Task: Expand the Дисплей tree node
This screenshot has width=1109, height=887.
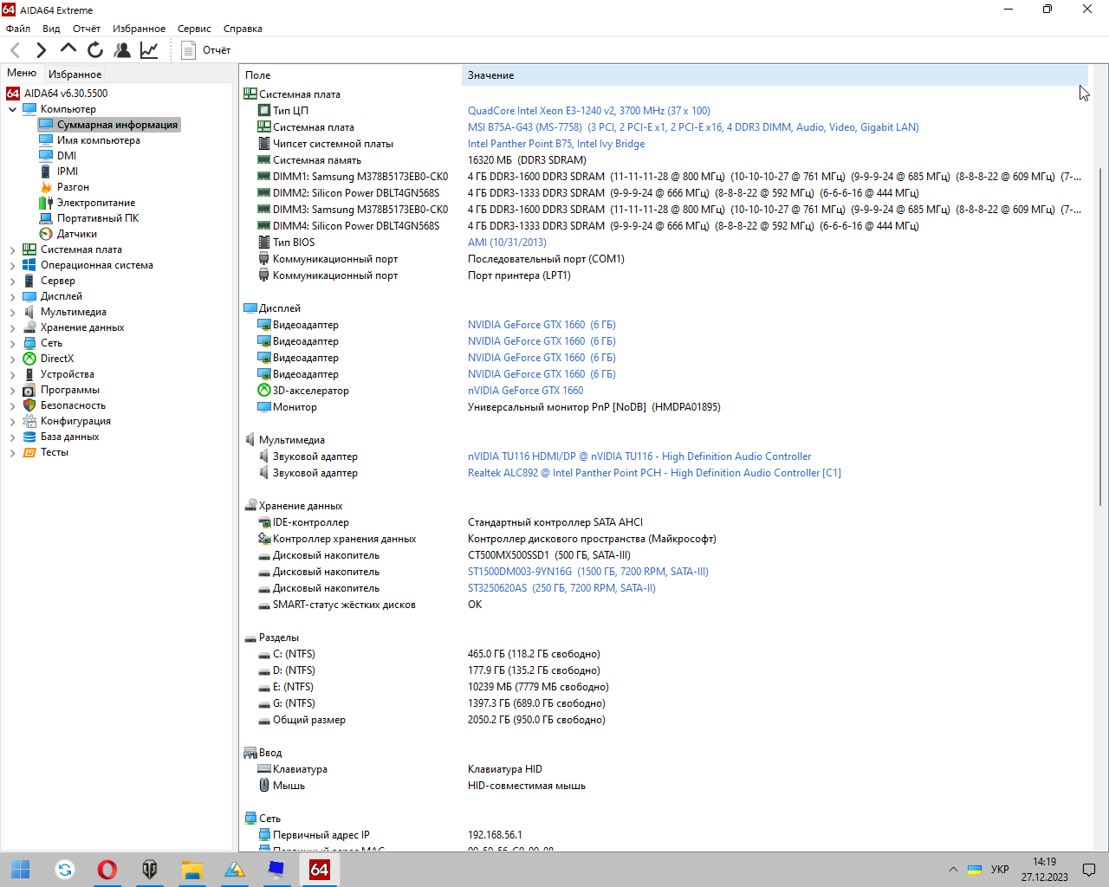Action: point(12,296)
